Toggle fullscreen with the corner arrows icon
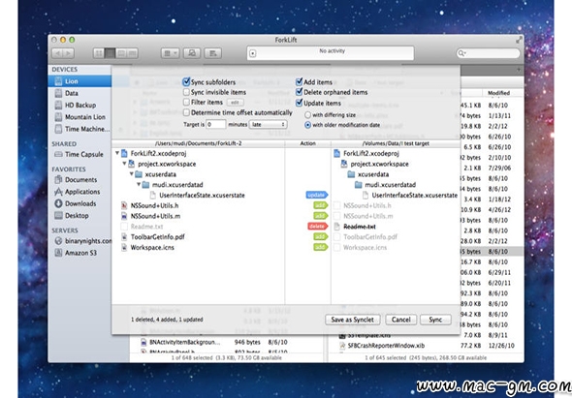Viewport: 572px width, 398px height. [519, 40]
